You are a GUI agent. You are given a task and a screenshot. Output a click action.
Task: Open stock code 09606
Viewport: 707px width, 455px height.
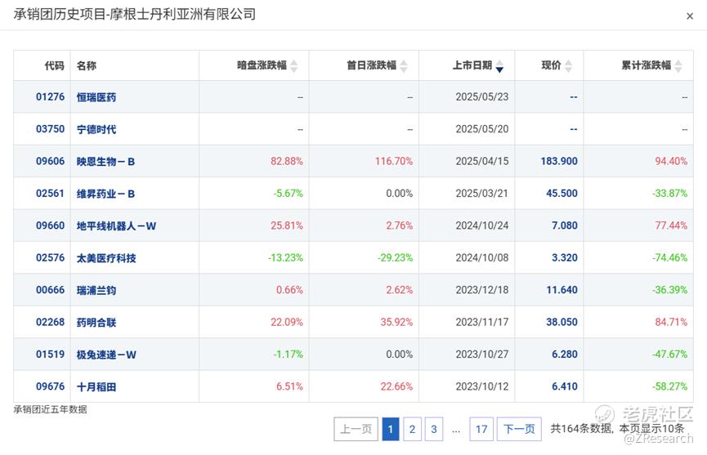tap(50, 161)
